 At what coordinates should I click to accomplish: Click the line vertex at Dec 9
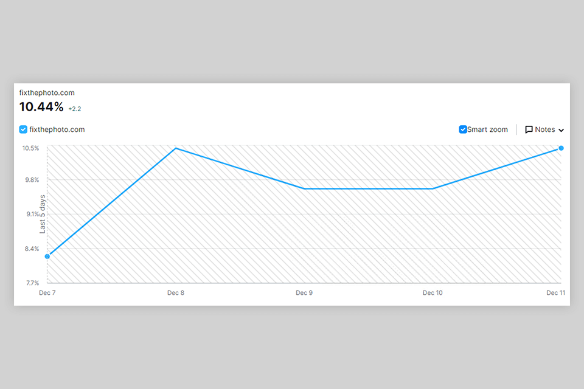304,188
